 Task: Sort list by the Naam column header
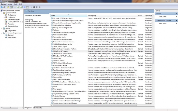(69, 16)
